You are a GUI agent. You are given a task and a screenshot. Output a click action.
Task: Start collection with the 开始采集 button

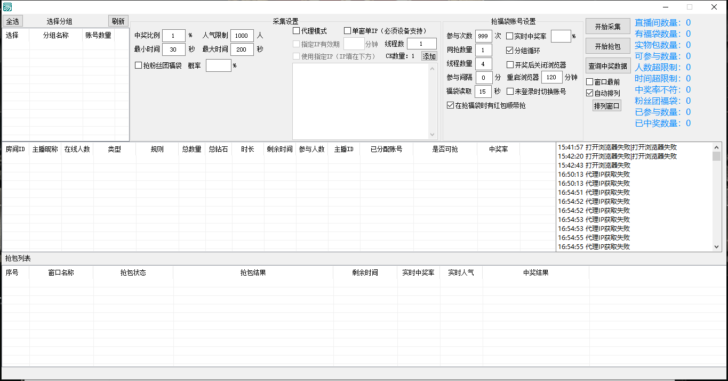click(607, 26)
